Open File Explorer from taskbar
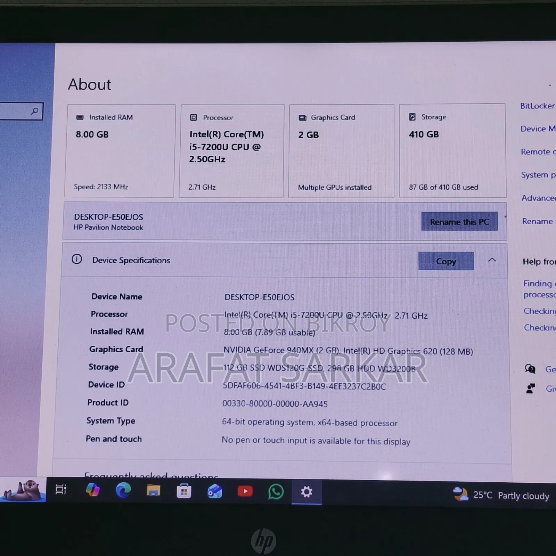This screenshot has width=556, height=556. [153, 491]
